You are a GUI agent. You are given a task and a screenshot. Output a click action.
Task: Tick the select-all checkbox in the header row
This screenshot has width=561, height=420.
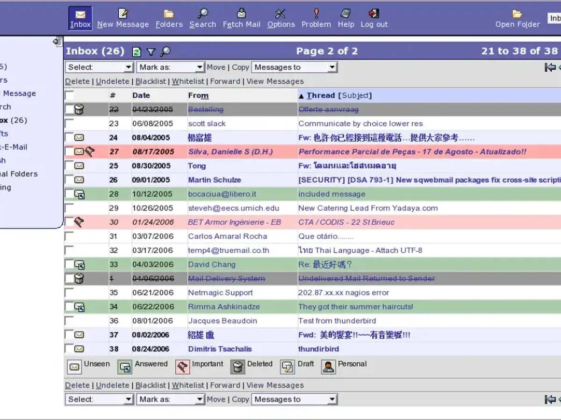tap(69, 95)
